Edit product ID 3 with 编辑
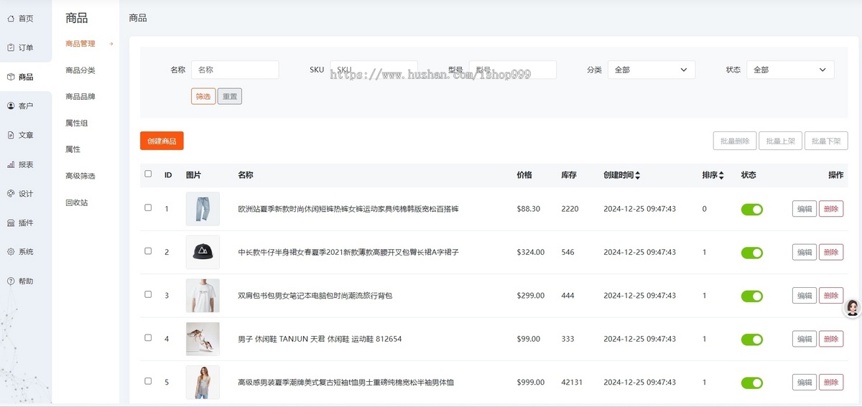 click(805, 296)
